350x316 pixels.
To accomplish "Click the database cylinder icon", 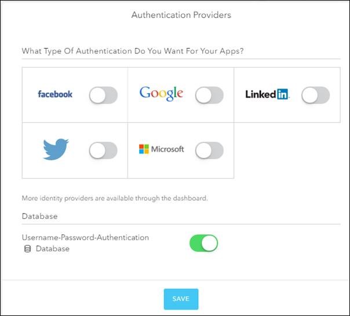I will 27,249.
